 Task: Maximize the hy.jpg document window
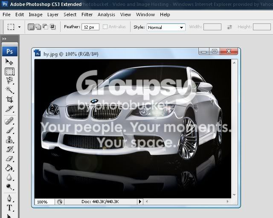tap(215, 51)
